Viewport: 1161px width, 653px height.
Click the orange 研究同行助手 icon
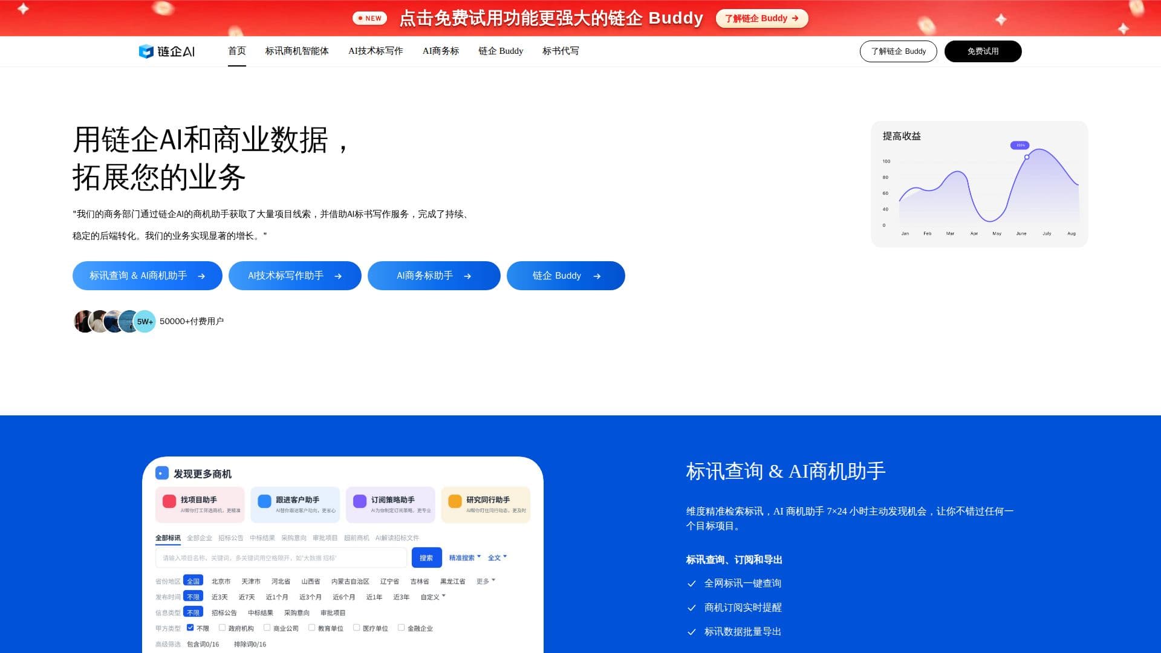[x=455, y=501]
